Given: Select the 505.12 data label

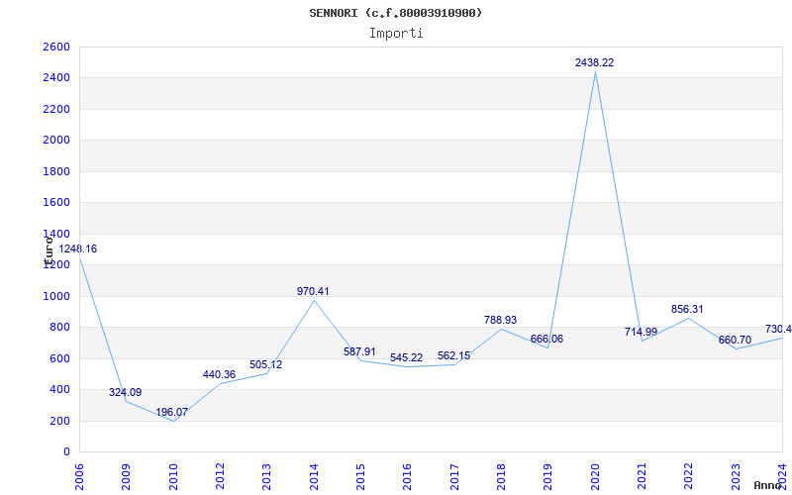Looking at the screenshot, I should 265,364.
